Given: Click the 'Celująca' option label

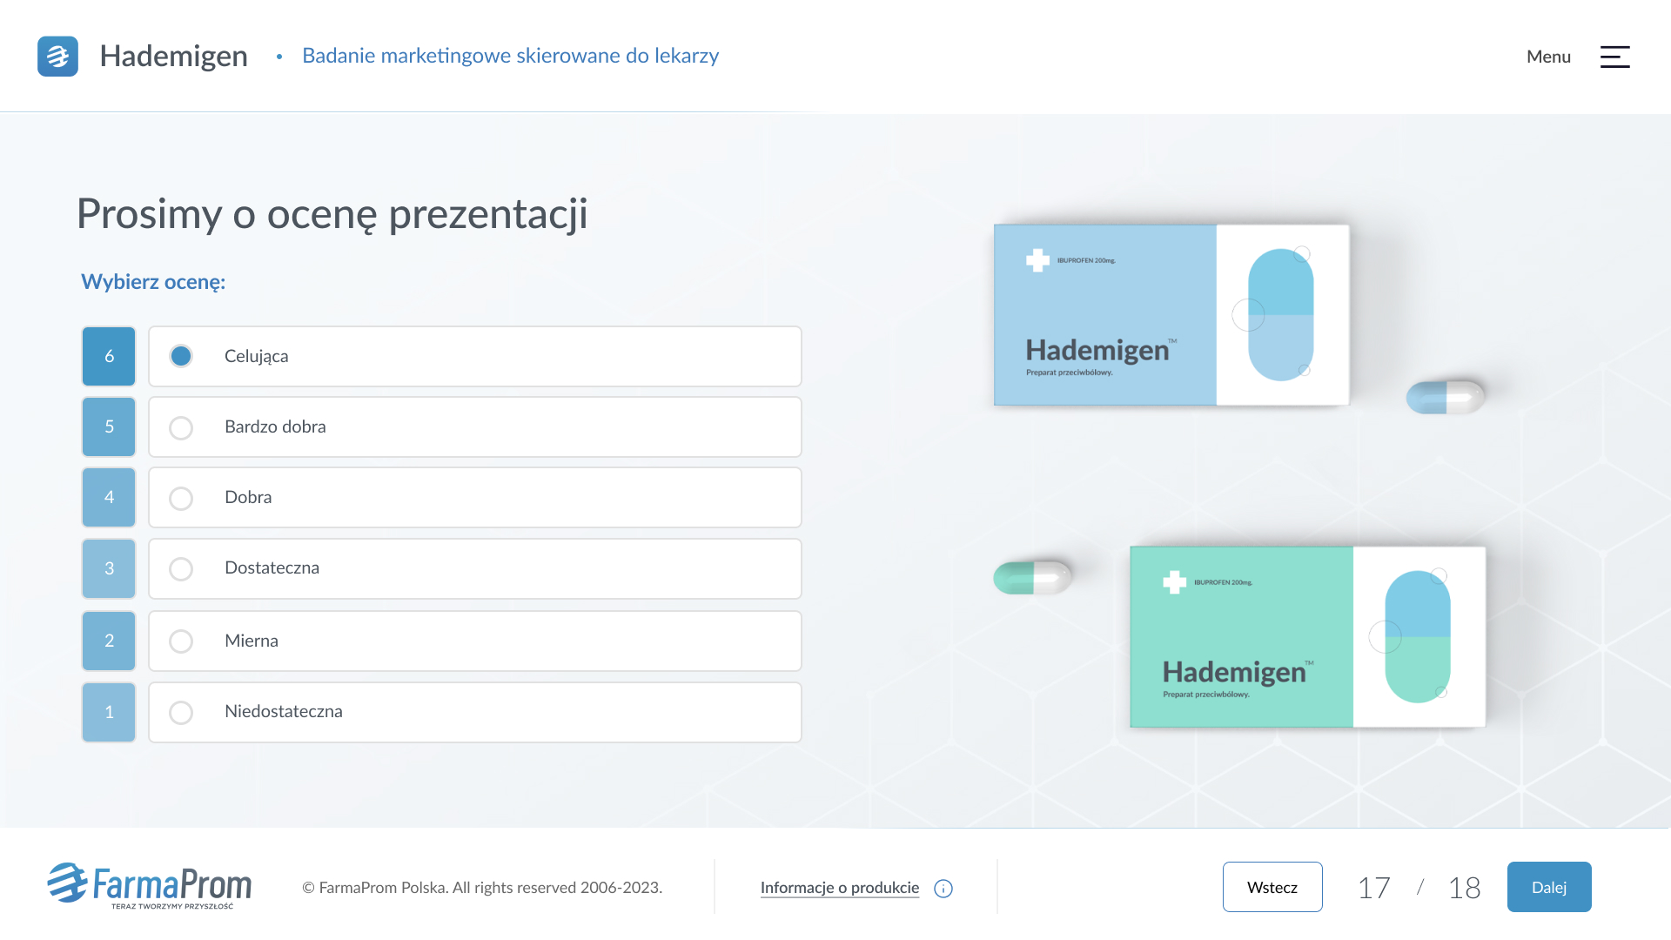Looking at the screenshot, I should pos(256,356).
